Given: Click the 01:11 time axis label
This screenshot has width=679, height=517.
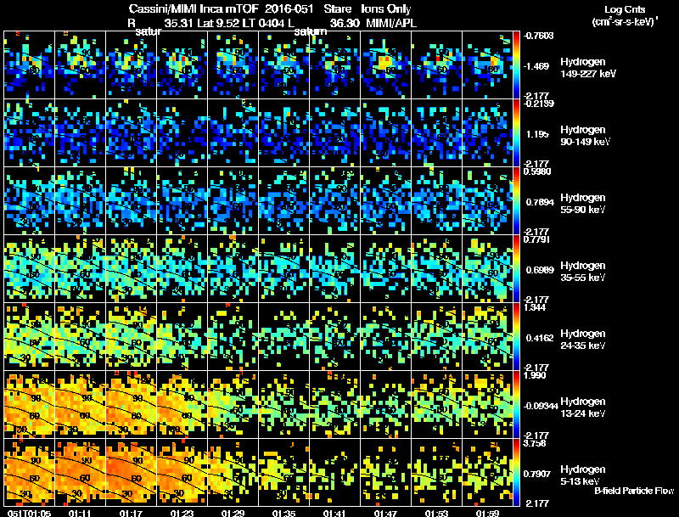Looking at the screenshot, I should point(80,514).
